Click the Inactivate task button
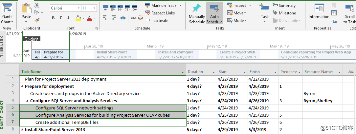Viewport: 356px width, 134px height. (x=157, y=21)
